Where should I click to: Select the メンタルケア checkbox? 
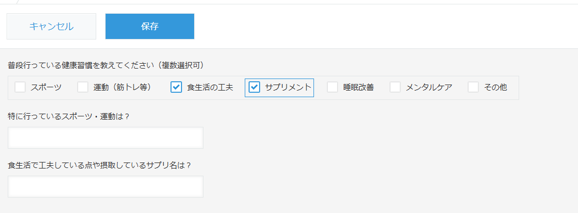point(395,87)
